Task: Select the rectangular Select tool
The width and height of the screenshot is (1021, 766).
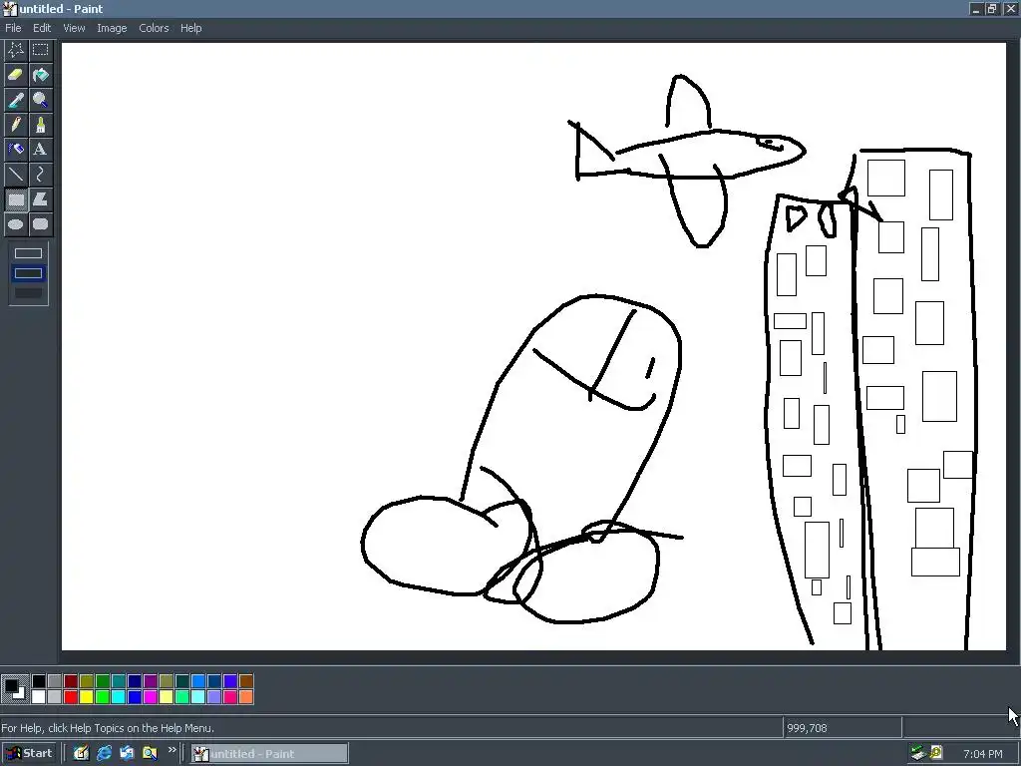Action: point(40,50)
